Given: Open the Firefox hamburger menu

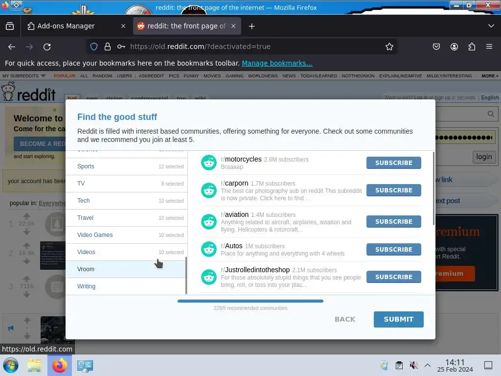Looking at the screenshot, I should point(489,47).
